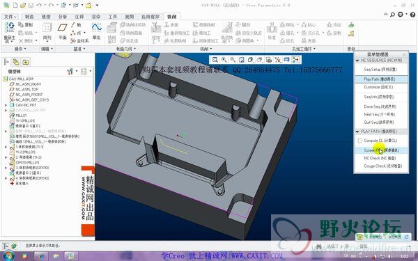Click Done Seq in the menu manager

[x=380, y=106]
